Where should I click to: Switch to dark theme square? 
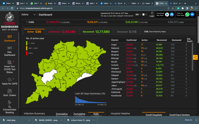pos(146,15)
